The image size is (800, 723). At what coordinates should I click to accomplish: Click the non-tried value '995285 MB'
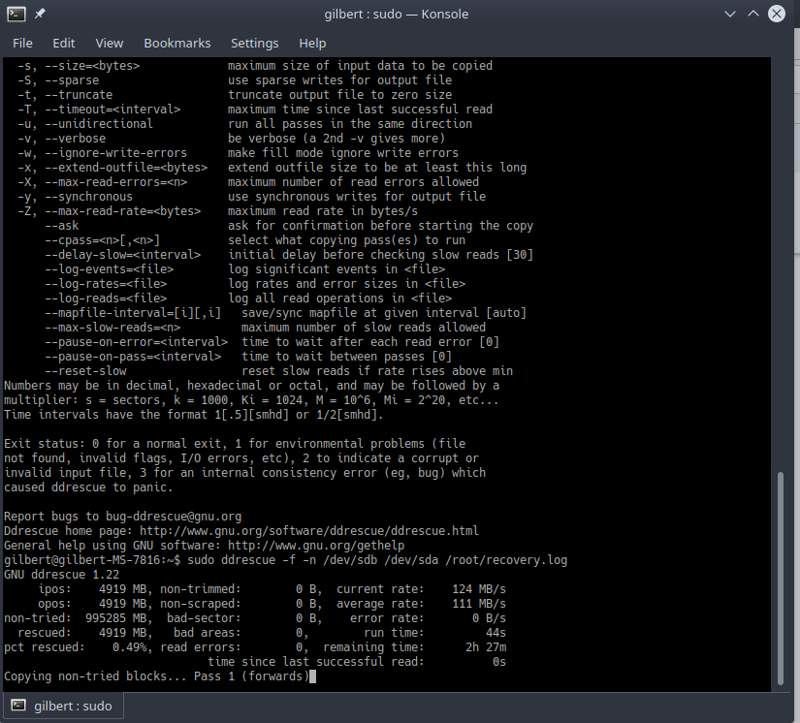pos(115,618)
